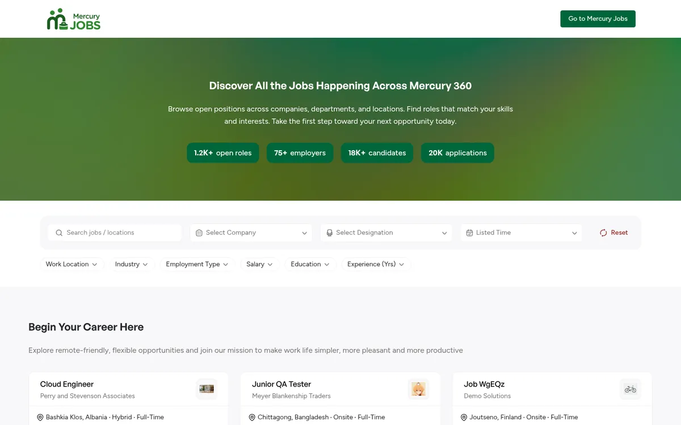
Task: Expand the Work Location filter
Action: click(72, 264)
